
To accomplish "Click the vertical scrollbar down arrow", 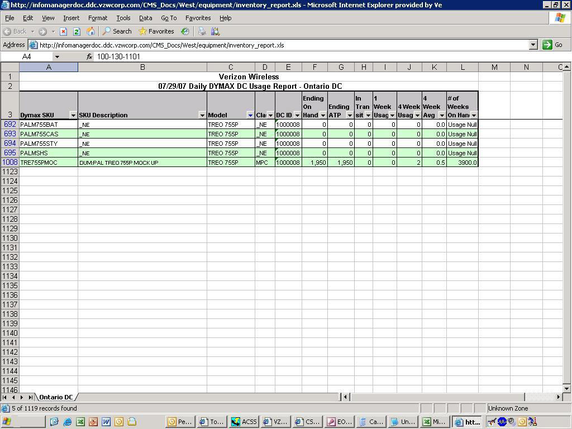I will tap(566, 389).
